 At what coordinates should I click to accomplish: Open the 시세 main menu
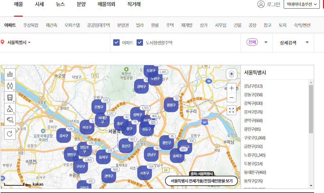pyautogui.click(x=39, y=4)
